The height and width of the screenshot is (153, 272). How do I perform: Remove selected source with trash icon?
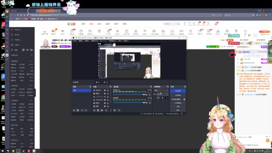(x=98, y=110)
